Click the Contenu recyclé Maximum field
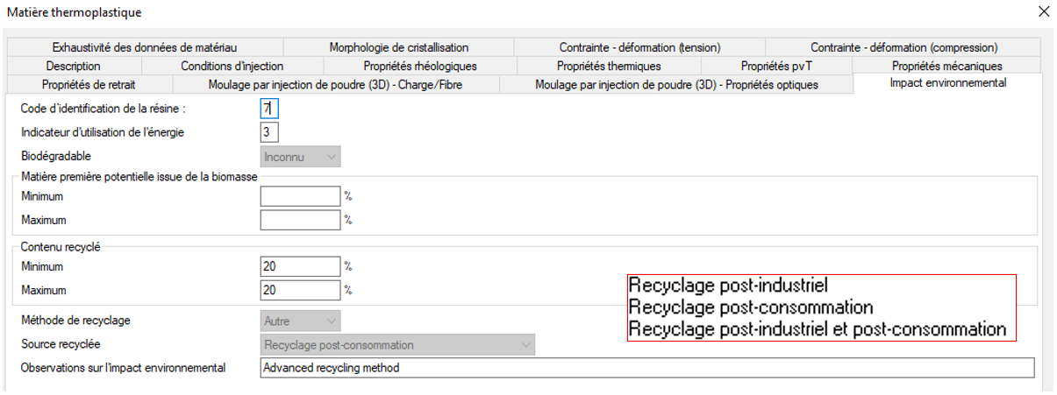1057x395 pixels. [x=300, y=290]
